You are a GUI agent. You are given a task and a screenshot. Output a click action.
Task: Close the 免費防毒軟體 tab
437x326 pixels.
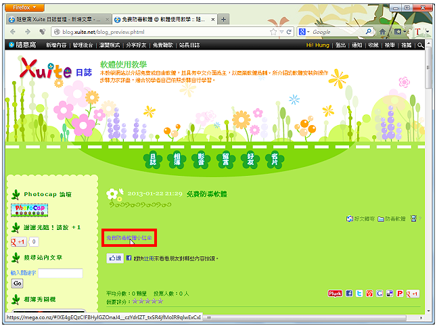(213, 20)
